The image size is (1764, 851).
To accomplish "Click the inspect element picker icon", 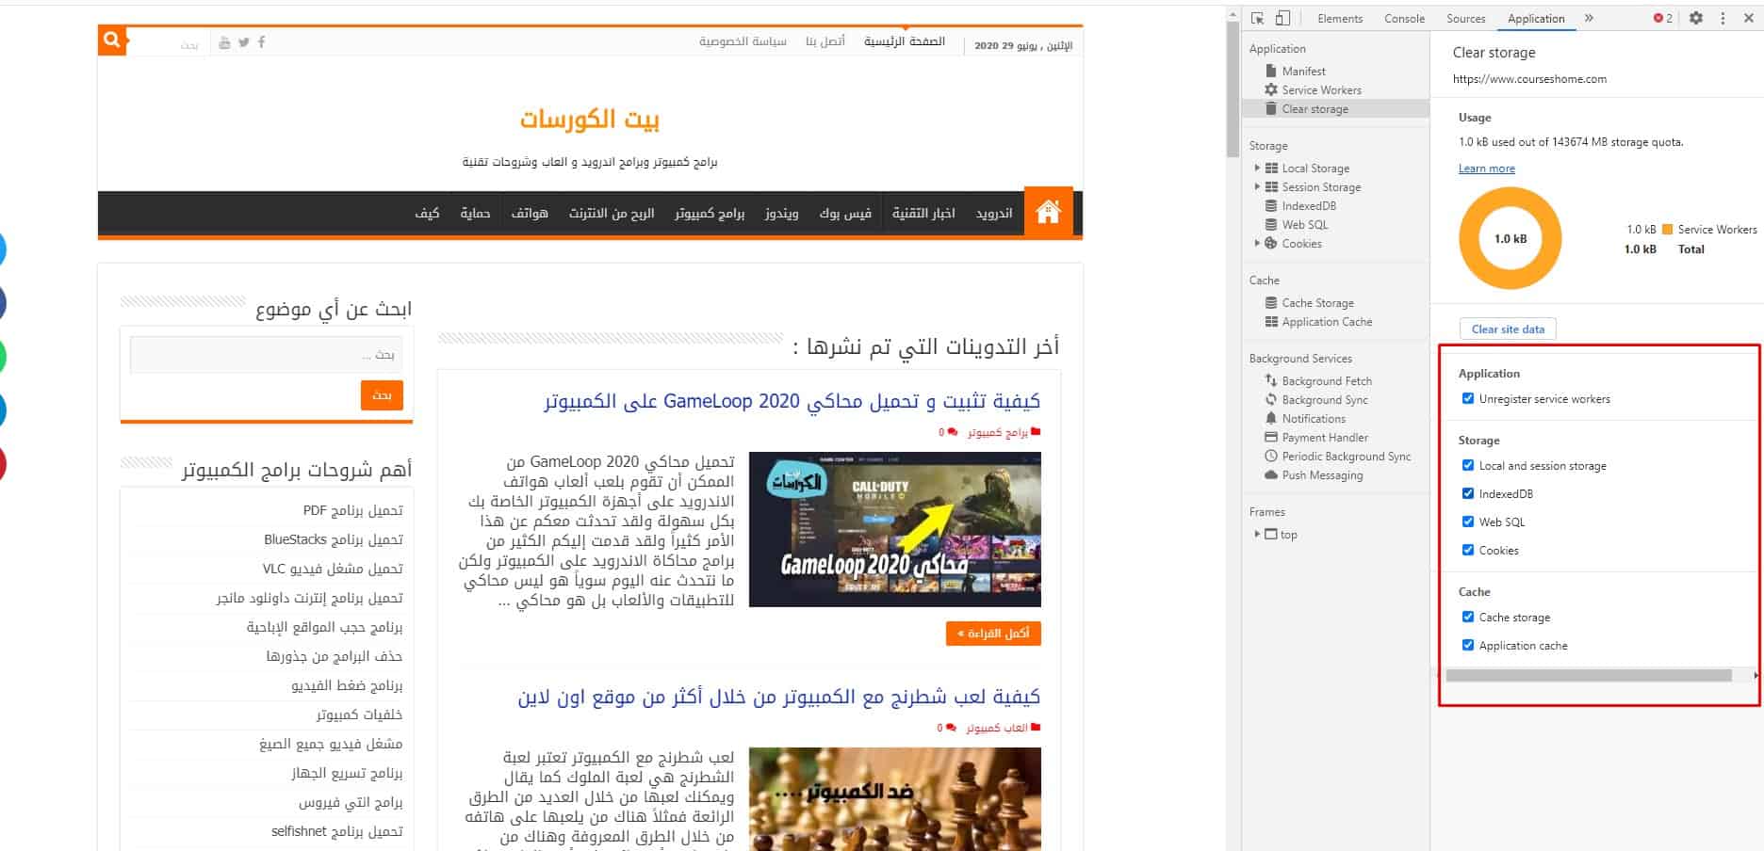I will (1257, 19).
